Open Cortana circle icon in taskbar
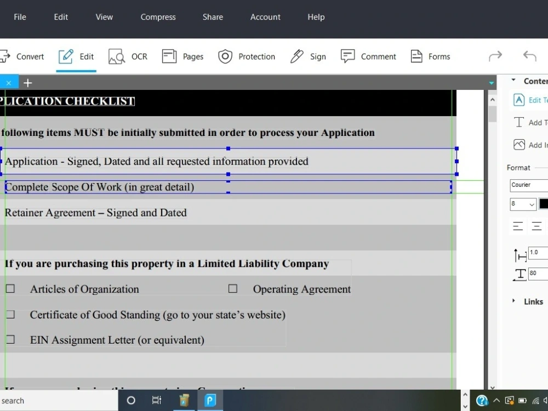This screenshot has width=548, height=411. [x=131, y=401]
